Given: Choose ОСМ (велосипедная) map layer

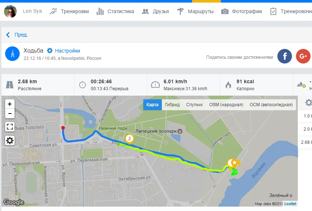Looking at the screenshot, I should click(271, 105).
